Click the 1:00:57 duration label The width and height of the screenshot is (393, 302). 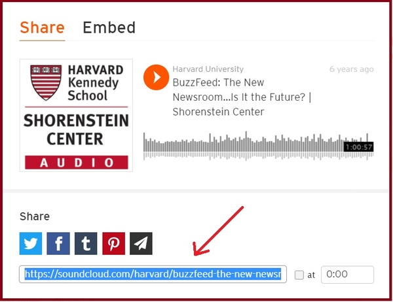point(358,146)
